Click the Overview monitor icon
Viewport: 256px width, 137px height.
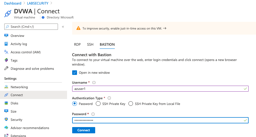point(6,36)
